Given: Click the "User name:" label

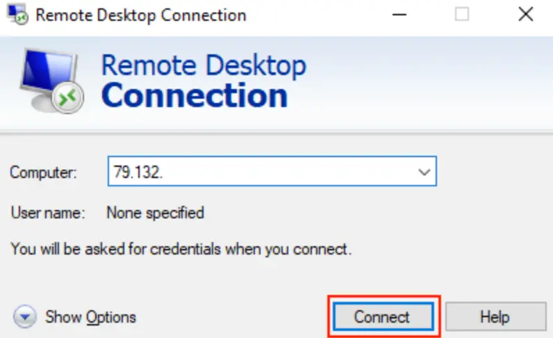Looking at the screenshot, I should 48,213.
